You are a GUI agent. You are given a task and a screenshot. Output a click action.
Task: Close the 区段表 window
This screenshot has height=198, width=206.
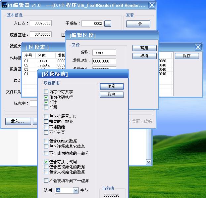[198, 47]
